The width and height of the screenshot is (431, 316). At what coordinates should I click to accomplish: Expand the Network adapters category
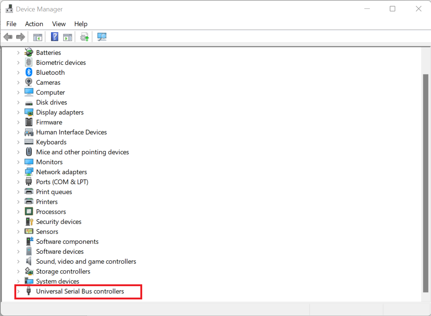(18, 172)
